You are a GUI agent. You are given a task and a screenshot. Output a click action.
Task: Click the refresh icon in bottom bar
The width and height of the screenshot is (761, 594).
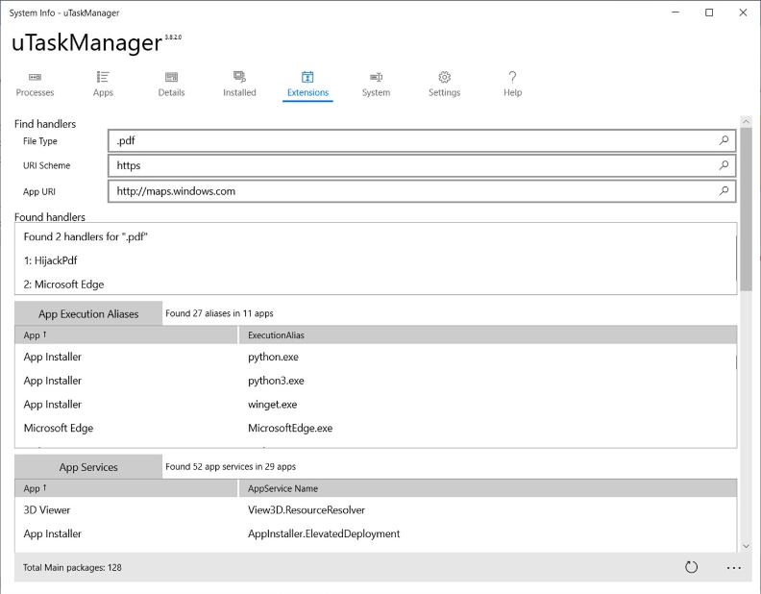coord(691,567)
